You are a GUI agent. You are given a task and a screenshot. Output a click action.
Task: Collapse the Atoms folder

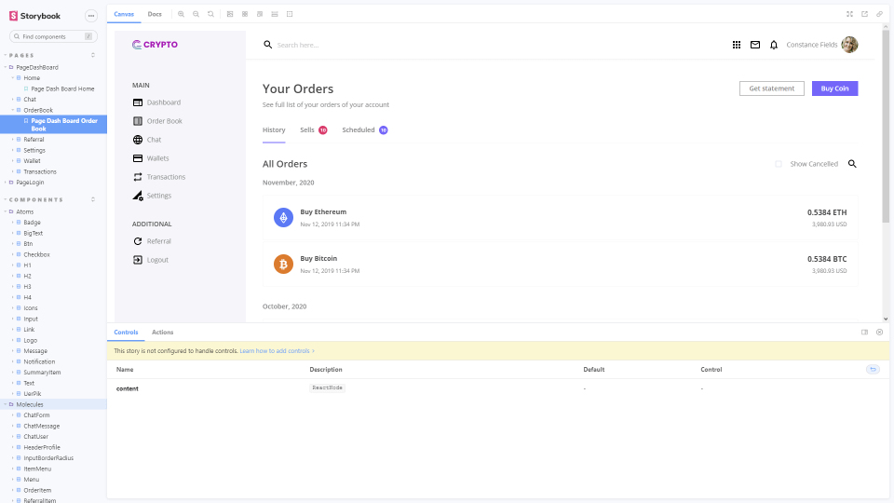click(24, 211)
